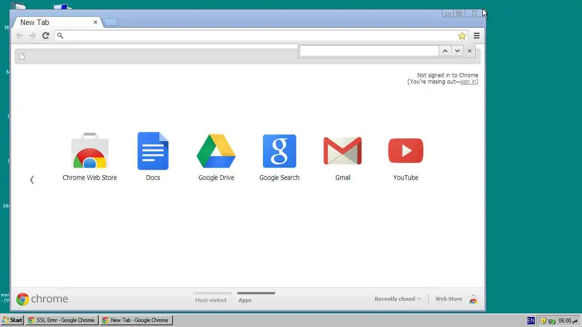
Task: Click the taskbar clock showing 06:00
Action: coord(568,321)
